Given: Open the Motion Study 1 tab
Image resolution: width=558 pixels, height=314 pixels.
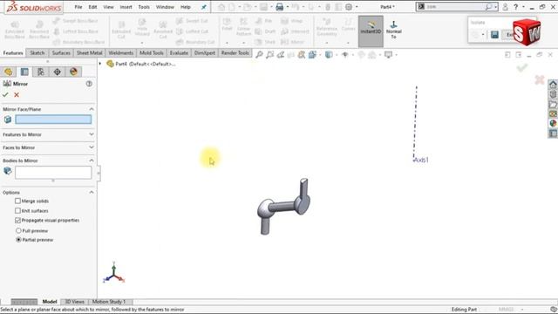Looking at the screenshot, I should pyautogui.click(x=109, y=302).
